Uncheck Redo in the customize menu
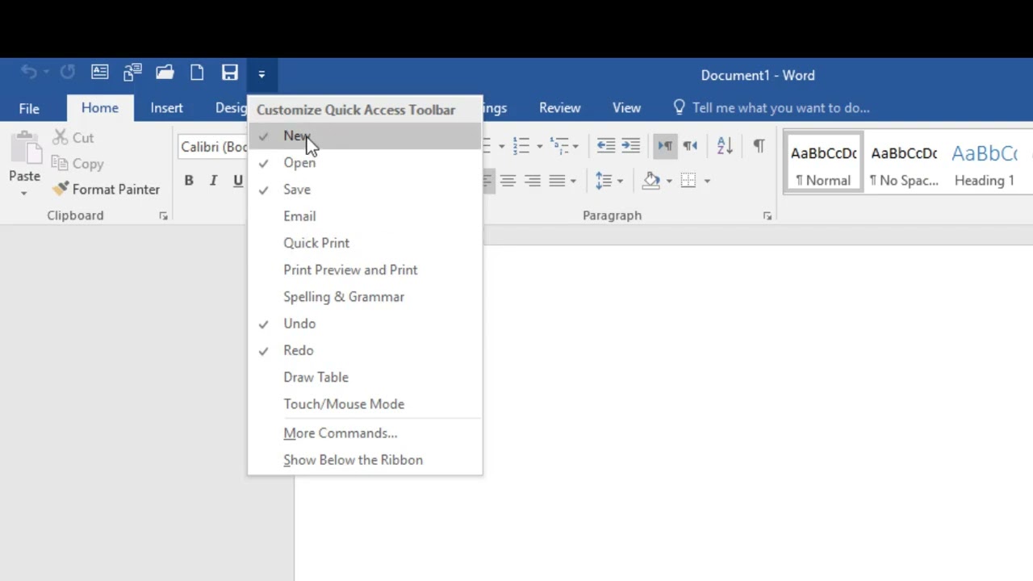This screenshot has height=581, width=1033. tap(365, 350)
